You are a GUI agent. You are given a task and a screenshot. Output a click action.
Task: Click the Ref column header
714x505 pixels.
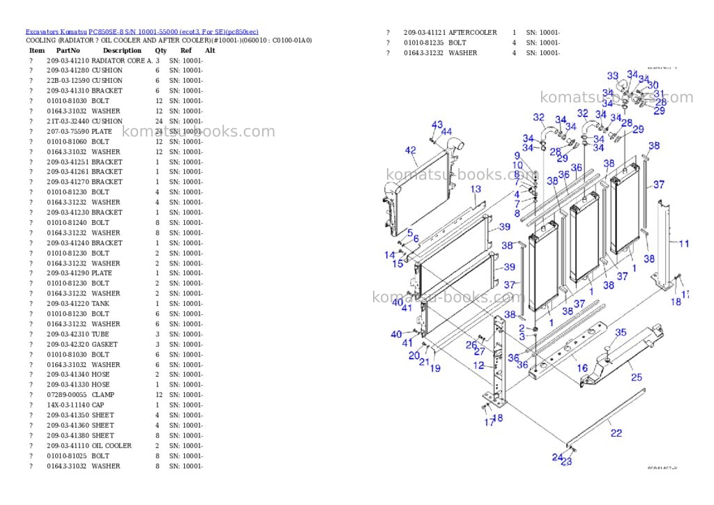click(185, 50)
